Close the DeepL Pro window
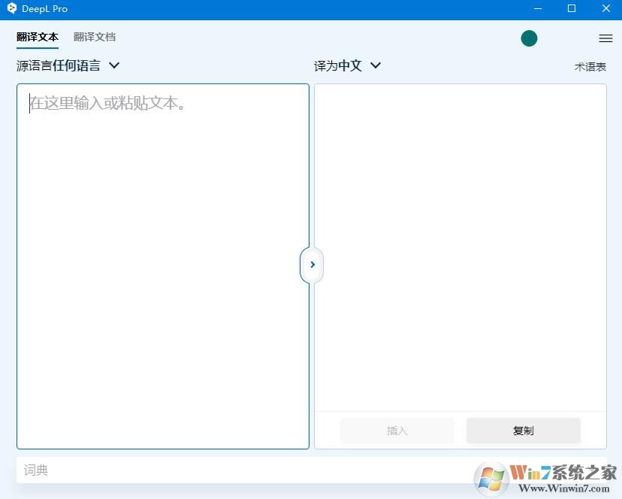This screenshot has height=499, width=622. click(606, 9)
